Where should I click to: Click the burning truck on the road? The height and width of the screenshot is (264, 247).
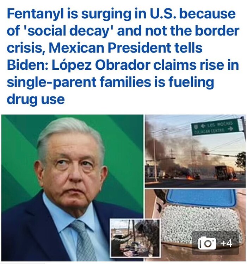pos(224,172)
